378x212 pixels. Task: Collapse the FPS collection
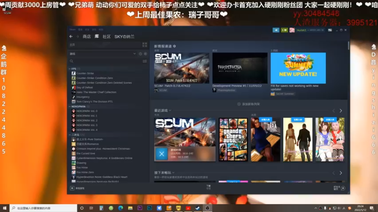[x=69, y=69]
